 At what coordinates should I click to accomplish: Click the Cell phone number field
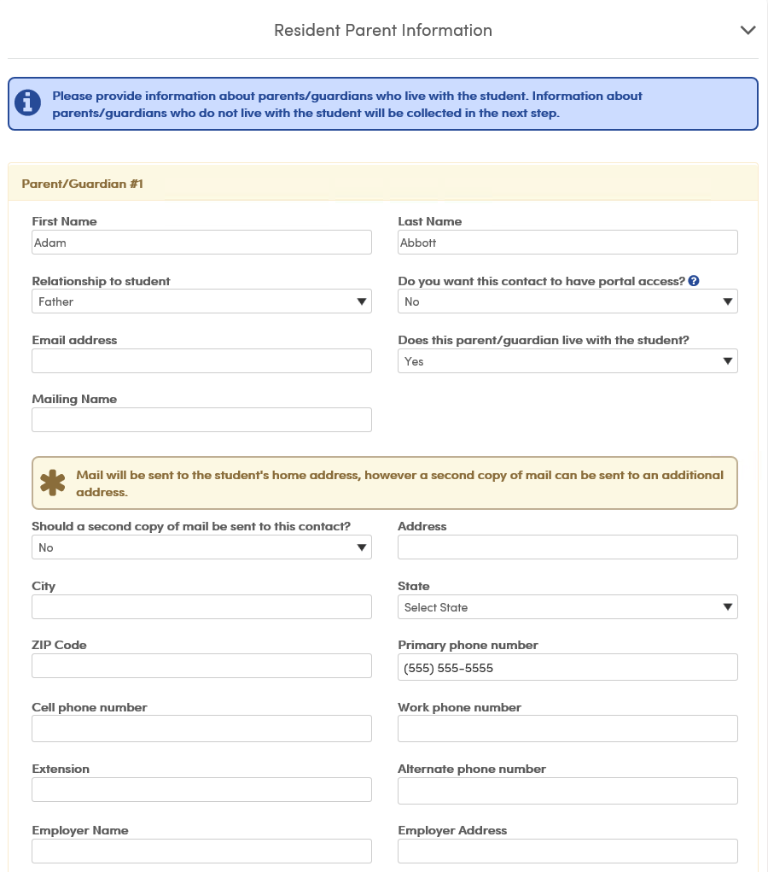(201, 729)
